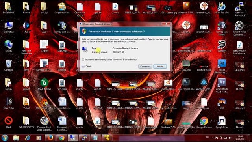Show hidden system tray icons arrow
The image size is (252, 142).
click(x=212, y=138)
